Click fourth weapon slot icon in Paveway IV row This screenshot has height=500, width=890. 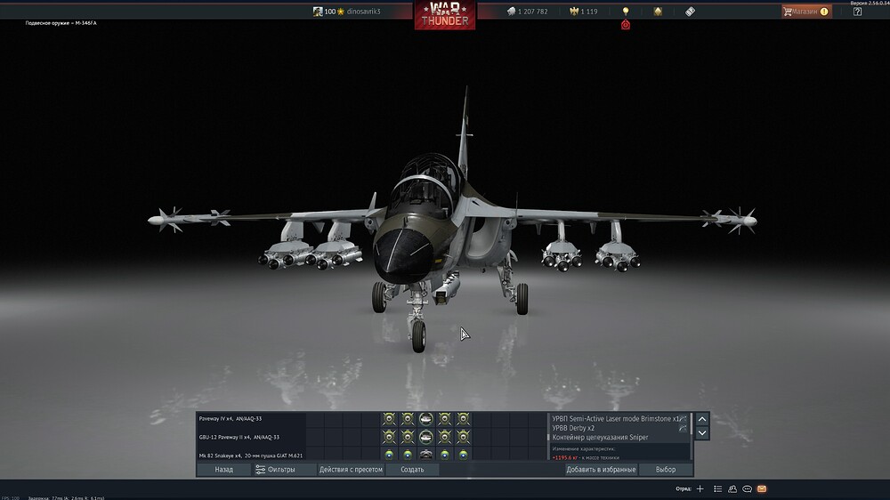[444, 419]
